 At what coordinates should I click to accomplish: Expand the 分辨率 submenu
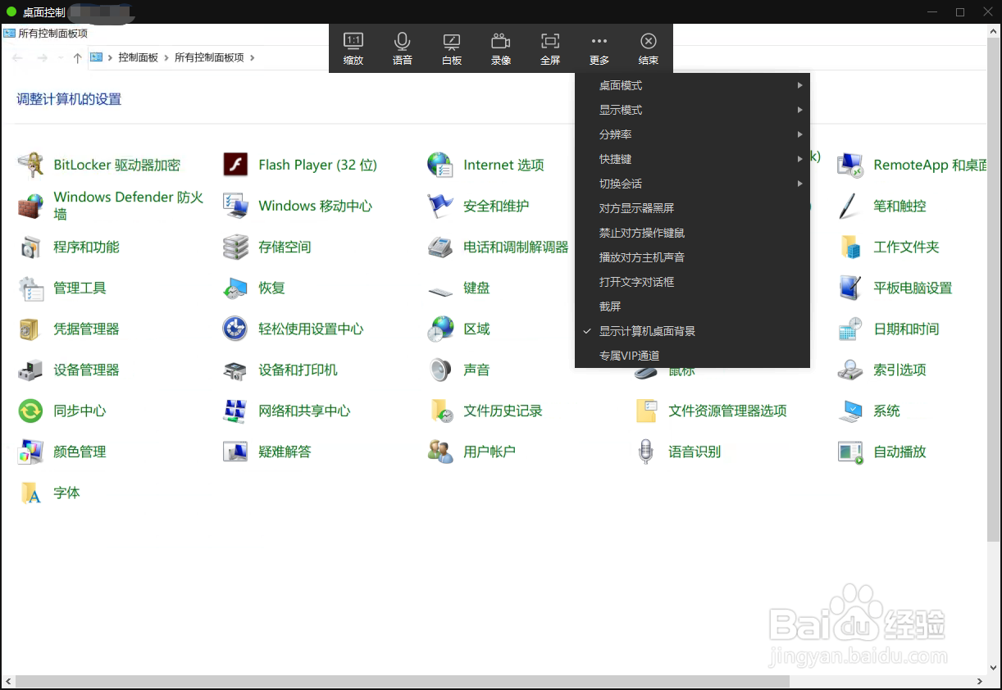(693, 134)
